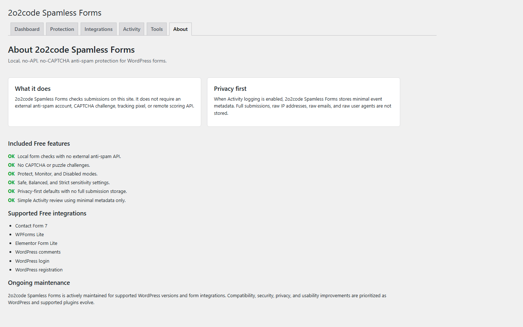Image resolution: width=523 pixels, height=327 pixels.
Task: Click 'Protect, Monitor, and Disabled modes.' line
Action: [57, 174]
